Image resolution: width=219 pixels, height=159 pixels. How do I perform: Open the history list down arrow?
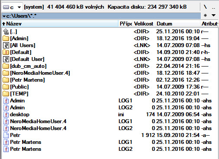pyautogui.click(x=213, y=15)
